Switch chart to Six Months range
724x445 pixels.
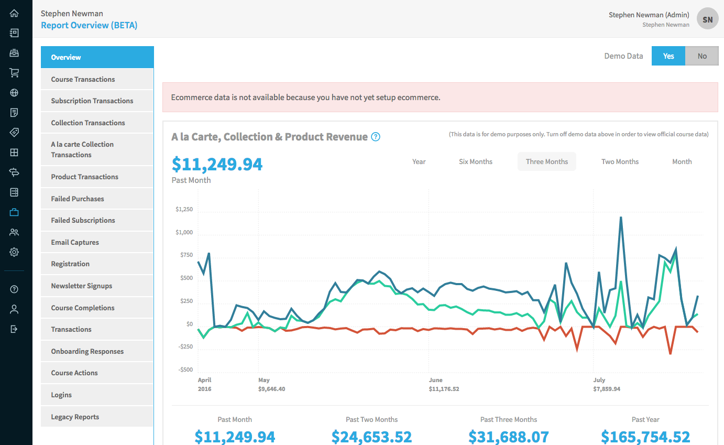[475, 161]
